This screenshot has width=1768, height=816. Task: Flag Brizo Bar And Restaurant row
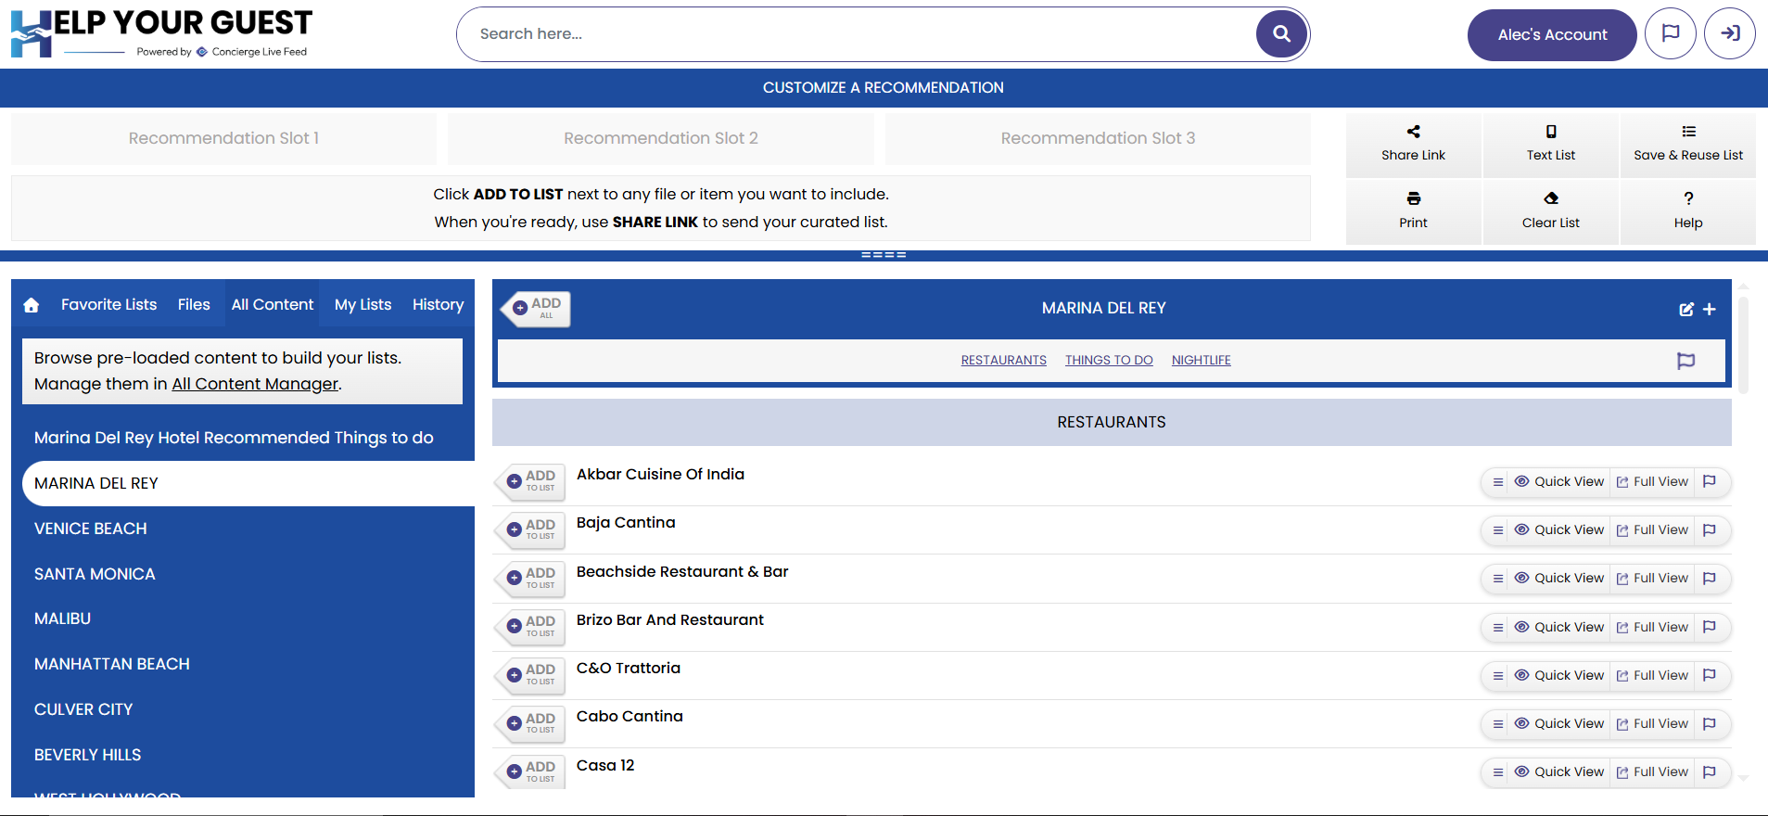point(1710,628)
